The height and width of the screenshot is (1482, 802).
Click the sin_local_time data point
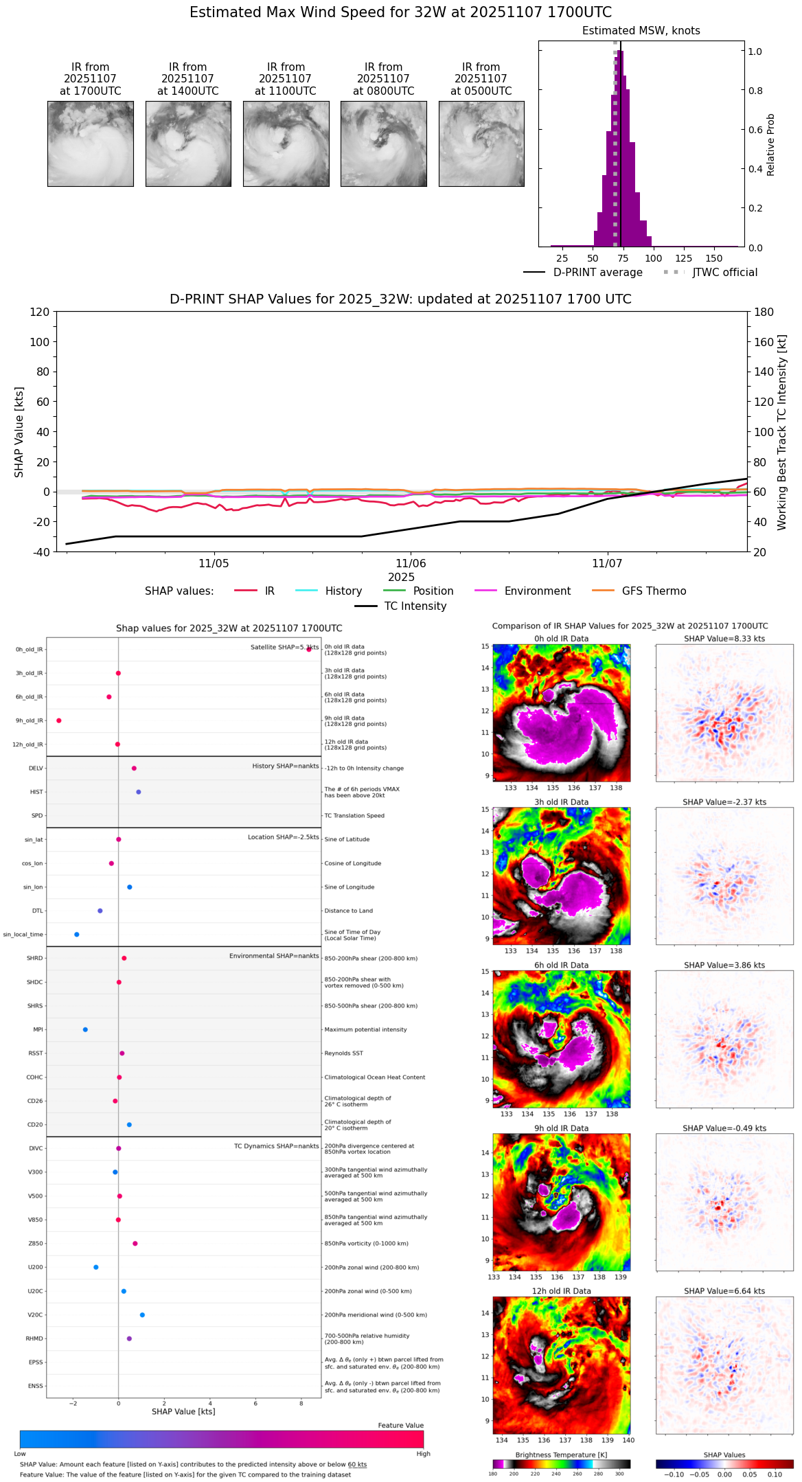(x=77, y=935)
